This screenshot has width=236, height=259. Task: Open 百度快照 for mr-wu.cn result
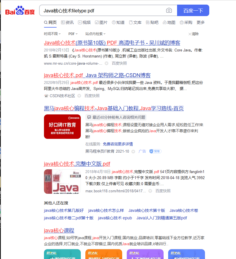coord(119,63)
